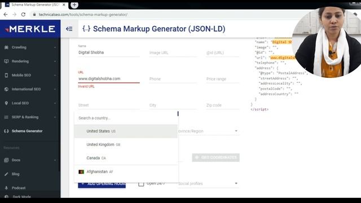Close the Schema Markup Generator tab

tap(64, 5)
